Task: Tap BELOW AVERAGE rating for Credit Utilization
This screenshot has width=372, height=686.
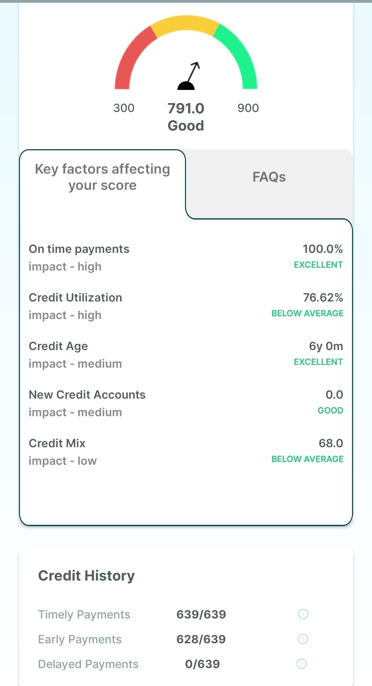Action: point(307,313)
